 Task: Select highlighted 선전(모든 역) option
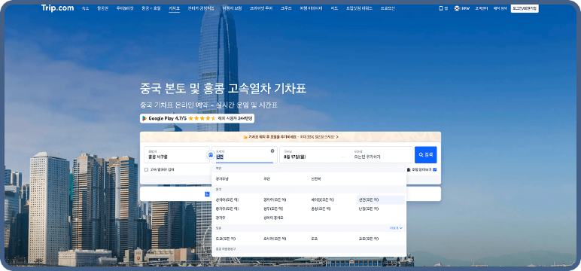tap(381, 199)
